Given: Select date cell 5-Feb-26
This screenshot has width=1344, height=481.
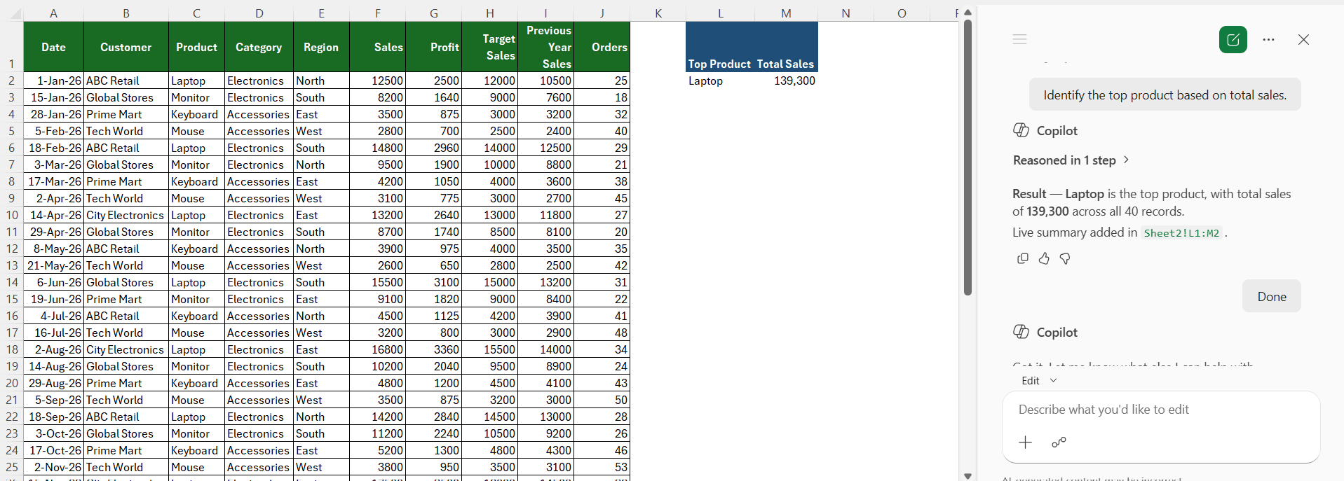Looking at the screenshot, I should pos(53,131).
